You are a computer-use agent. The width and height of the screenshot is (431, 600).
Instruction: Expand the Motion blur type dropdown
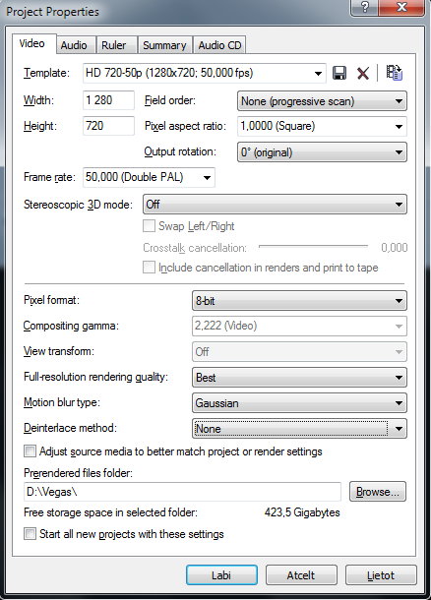(x=299, y=403)
